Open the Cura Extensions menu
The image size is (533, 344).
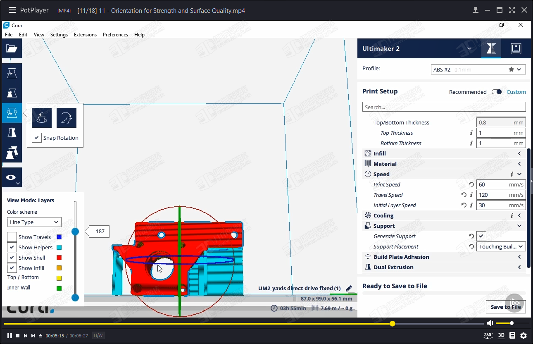pos(85,35)
